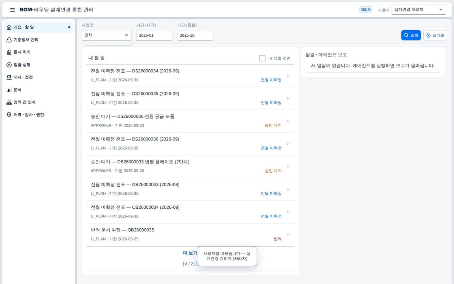The height and width of the screenshot is (284, 454).
Task: Open task 반려 문서 수정 — OB26000035
Action: (190, 235)
